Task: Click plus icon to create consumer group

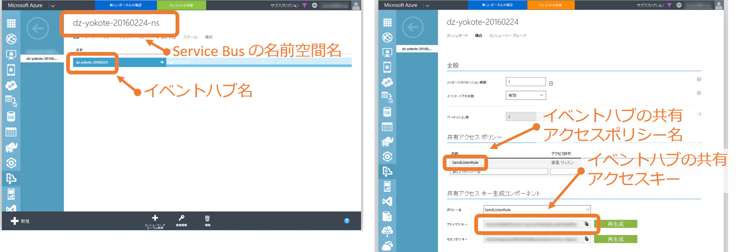Action: pyautogui.click(x=155, y=218)
